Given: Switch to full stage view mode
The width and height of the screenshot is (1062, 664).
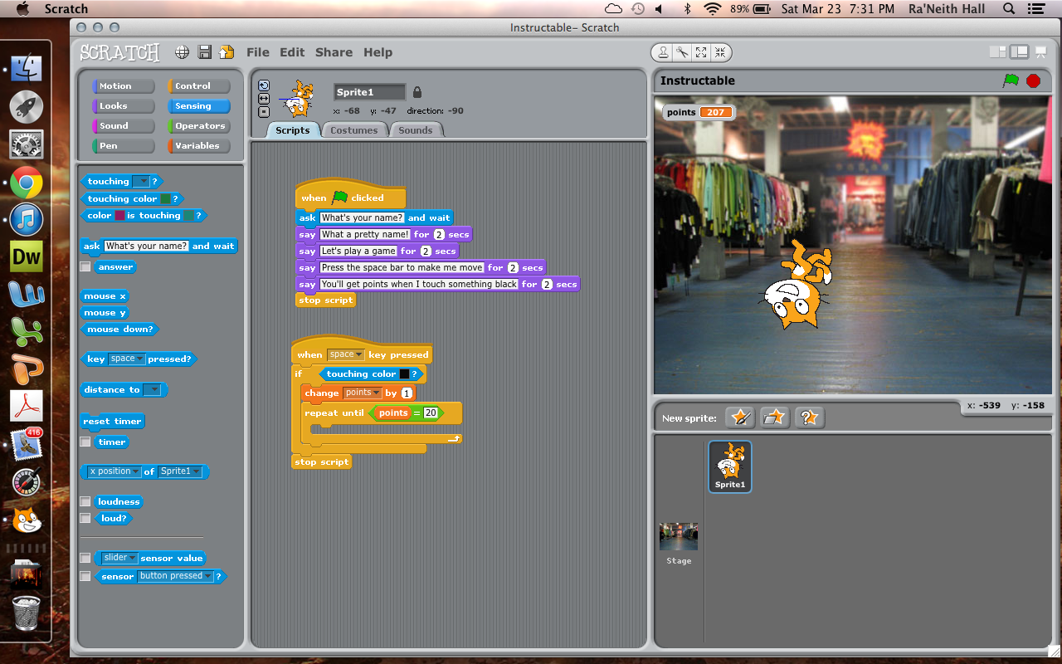Looking at the screenshot, I should 1019,52.
